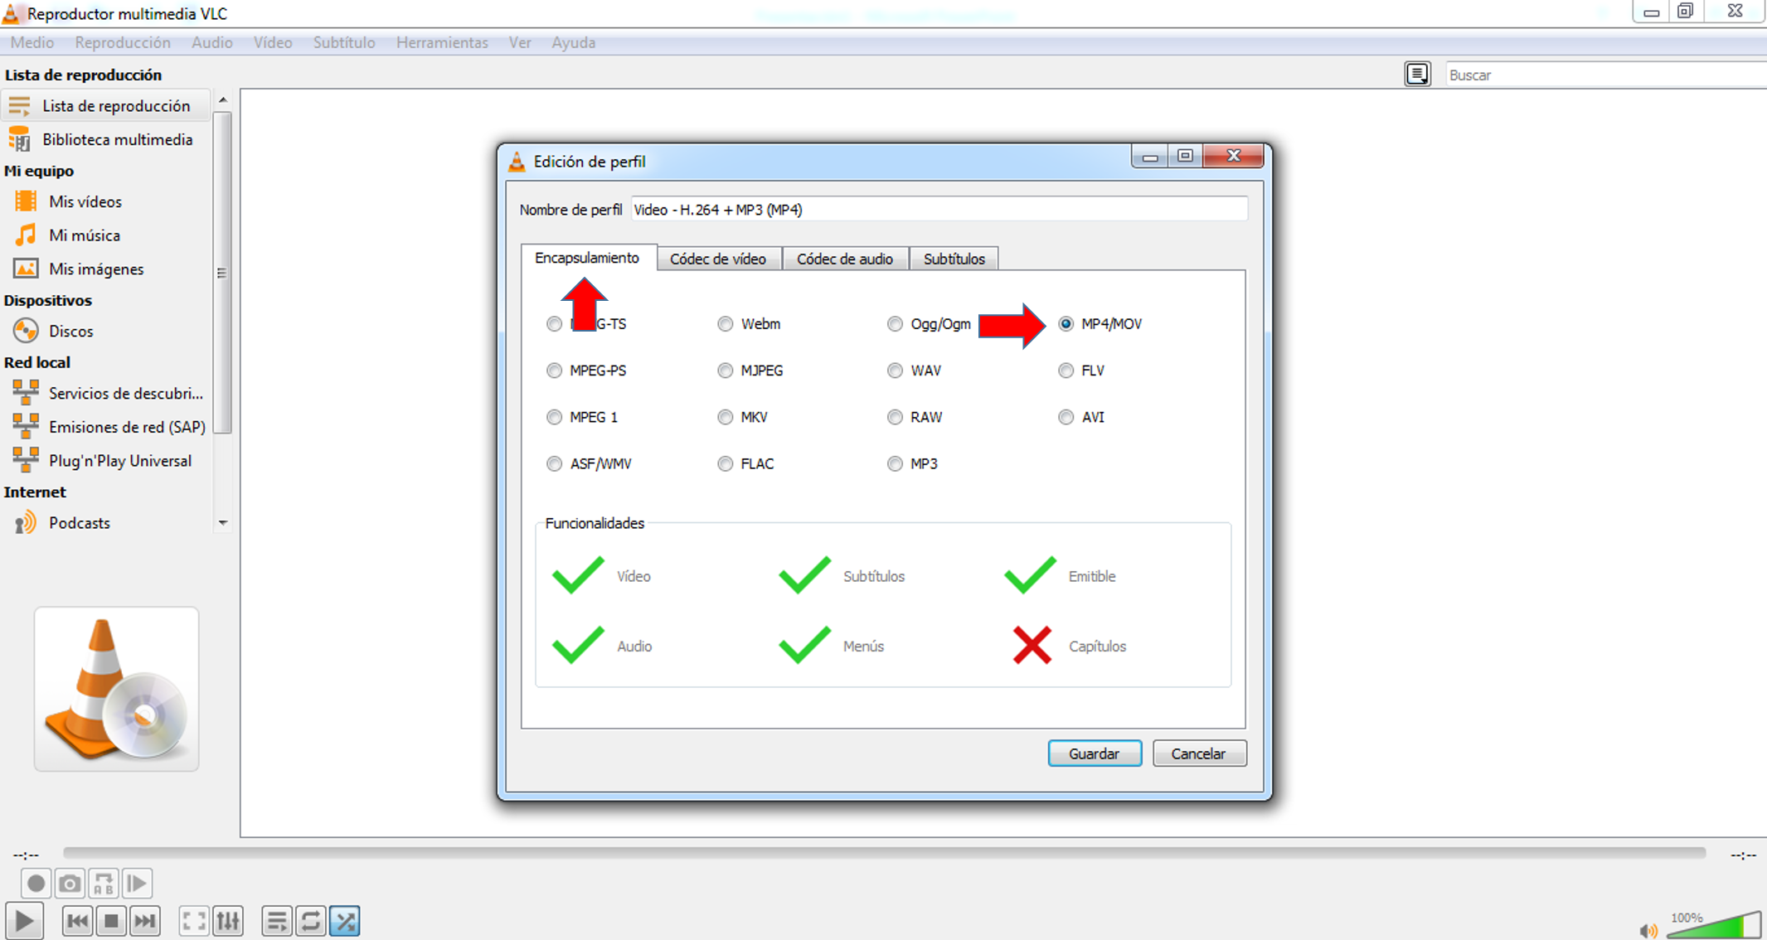The width and height of the screenshot is (1767, 940).
Task: Change playlist view mode icon near search
Action: (x=1417, y=74)
